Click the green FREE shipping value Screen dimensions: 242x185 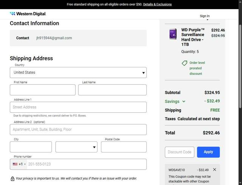(215, 110)
